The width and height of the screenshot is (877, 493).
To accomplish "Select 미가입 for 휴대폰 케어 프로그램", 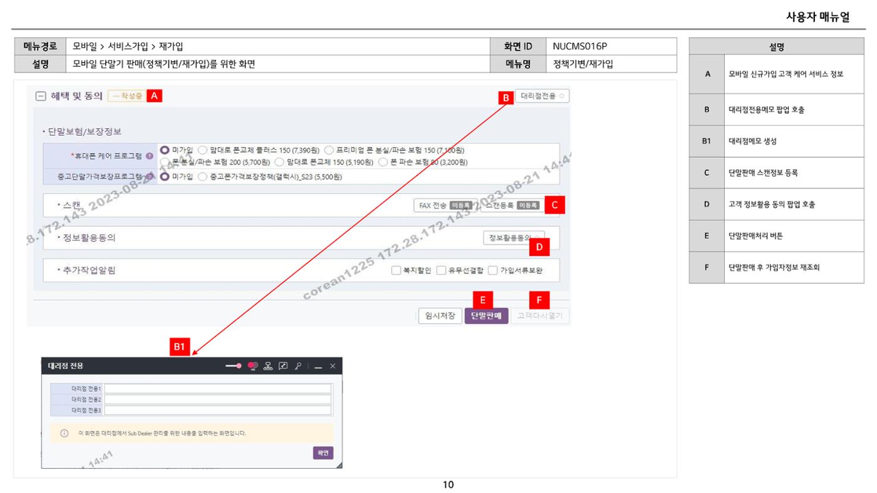I will click(165, 150).
